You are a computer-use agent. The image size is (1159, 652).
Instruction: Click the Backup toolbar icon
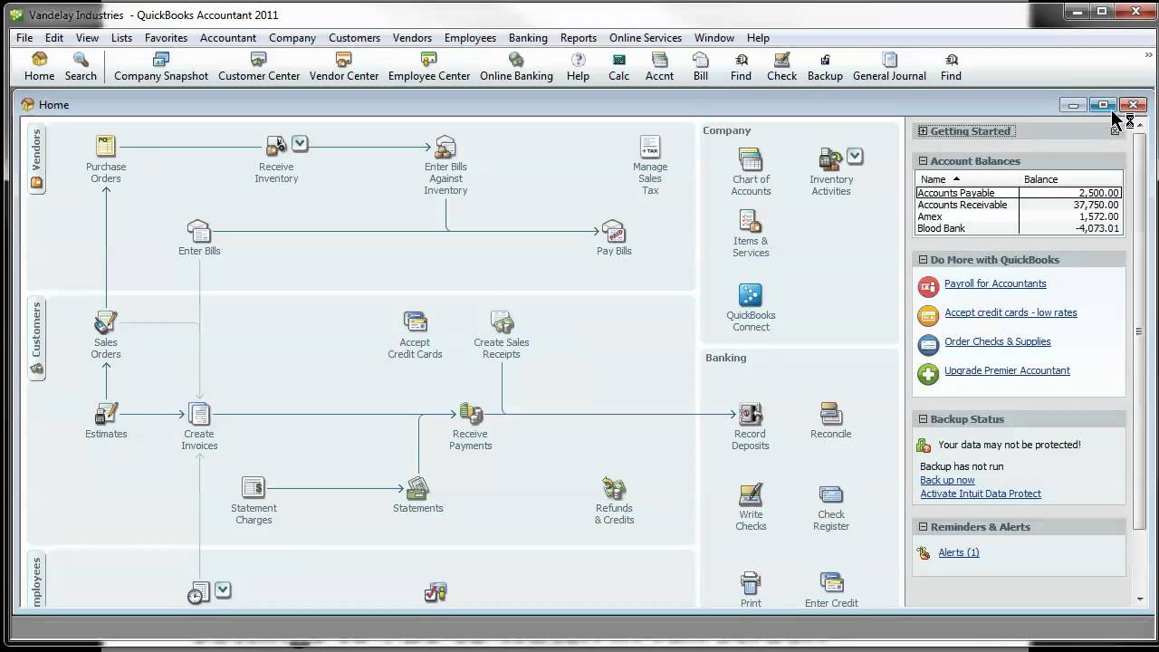tap(825, 67)
